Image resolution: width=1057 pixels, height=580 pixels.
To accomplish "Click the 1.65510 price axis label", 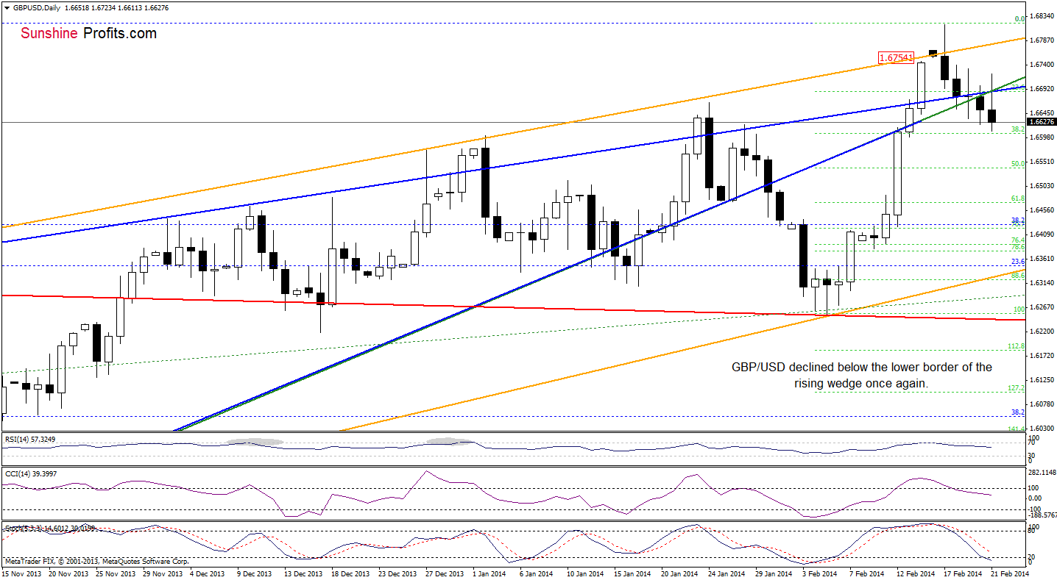I will (1043, 162).
